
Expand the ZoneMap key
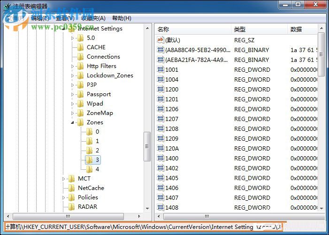click(72, 113)
